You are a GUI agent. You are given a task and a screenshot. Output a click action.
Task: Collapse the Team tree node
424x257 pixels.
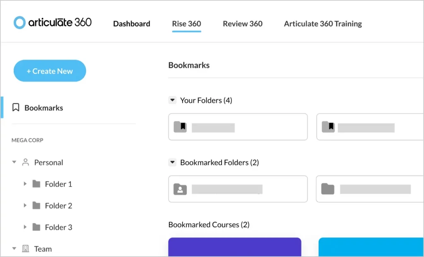[x=14, y=249]
